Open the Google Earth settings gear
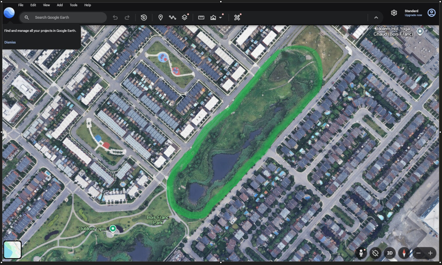This screenshot has height=265, width=442. [x=394, y=13]
